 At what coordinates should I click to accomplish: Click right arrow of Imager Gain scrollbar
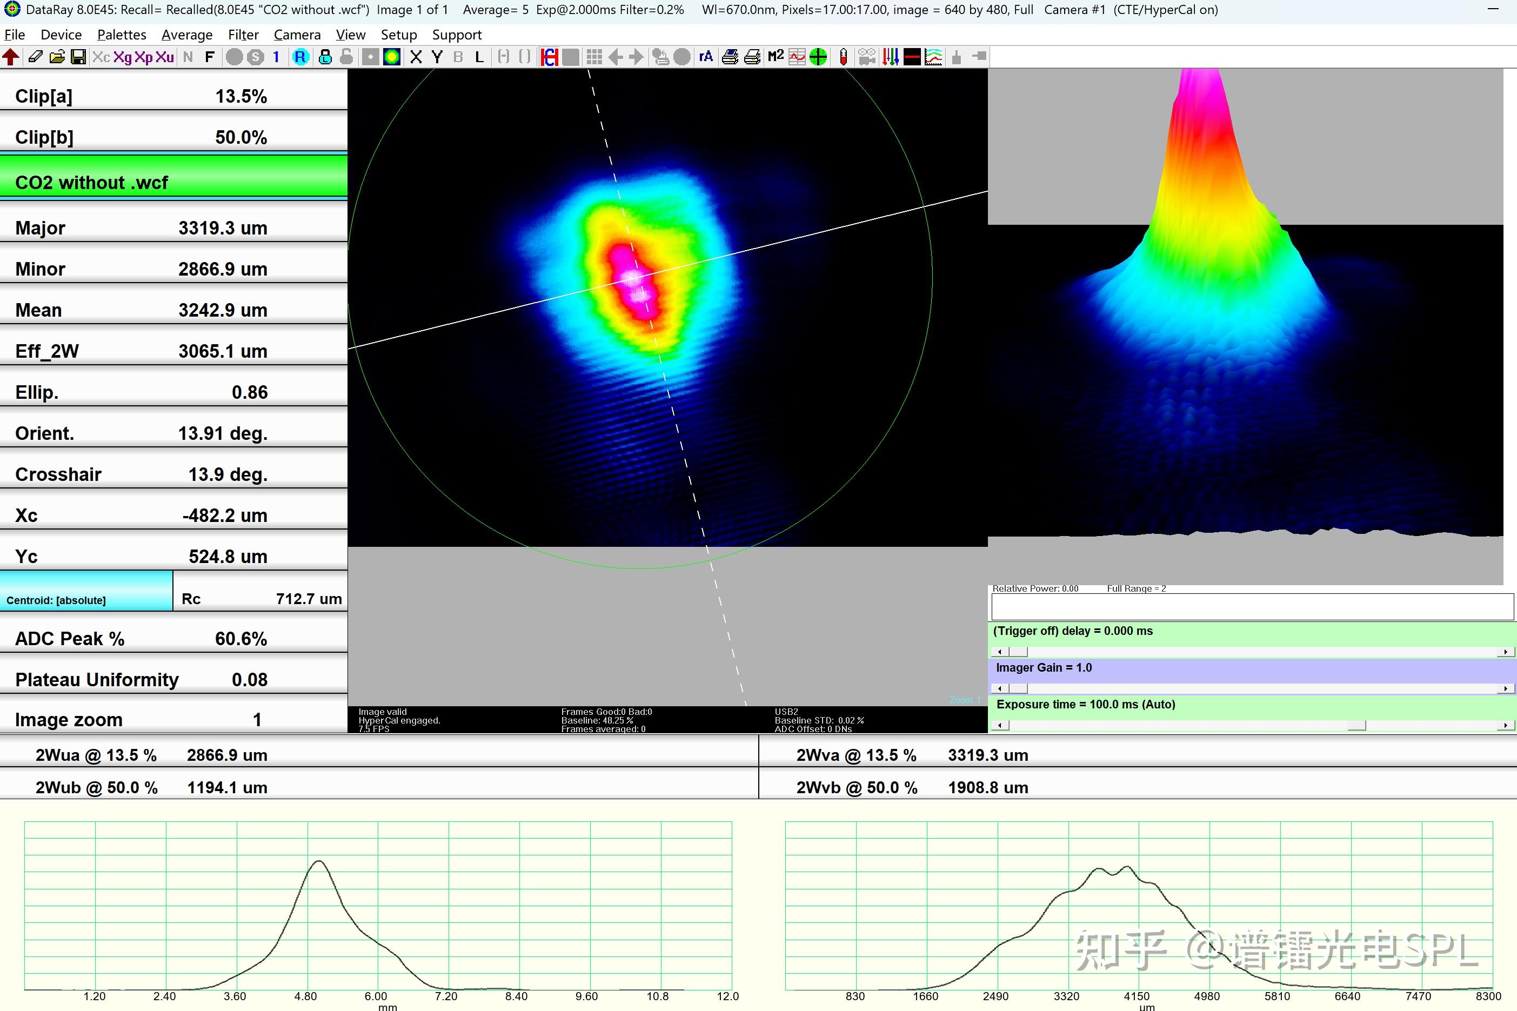pos(1506,688)
